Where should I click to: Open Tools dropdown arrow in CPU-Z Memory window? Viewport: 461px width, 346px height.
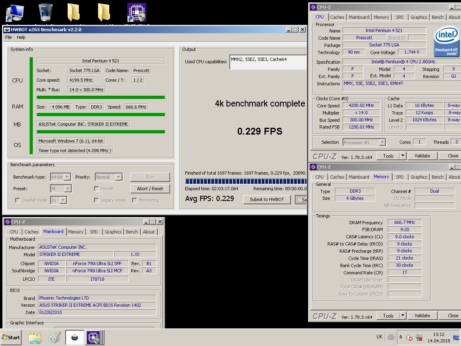click(403, 316)
